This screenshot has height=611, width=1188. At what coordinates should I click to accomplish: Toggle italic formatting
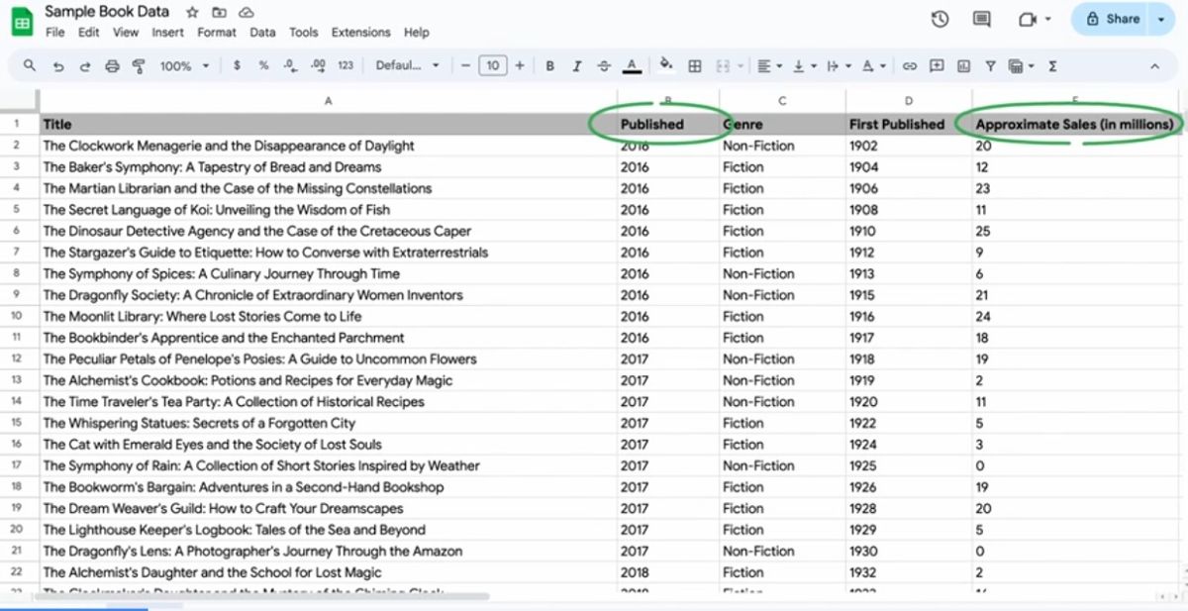576,66
